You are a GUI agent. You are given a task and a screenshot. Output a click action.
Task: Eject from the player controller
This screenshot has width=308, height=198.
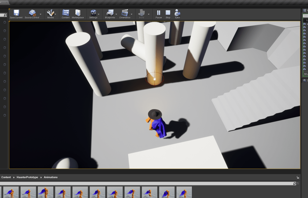(177, 14)
